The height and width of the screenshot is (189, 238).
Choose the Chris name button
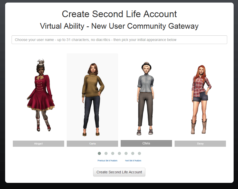pyautogui.click(x=146, y=143)
